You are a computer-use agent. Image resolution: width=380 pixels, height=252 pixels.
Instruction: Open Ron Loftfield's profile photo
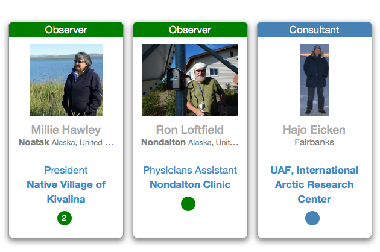[190, 80]
